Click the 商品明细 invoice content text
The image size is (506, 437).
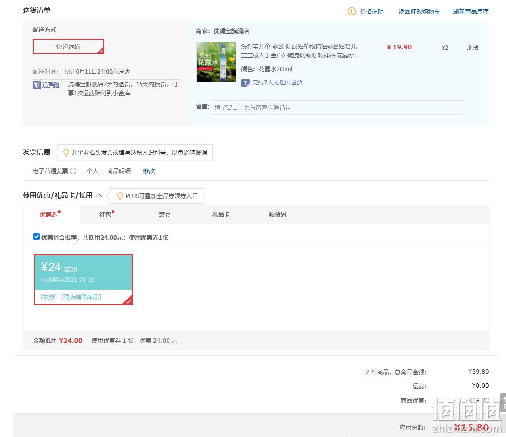tap(119, 171)
